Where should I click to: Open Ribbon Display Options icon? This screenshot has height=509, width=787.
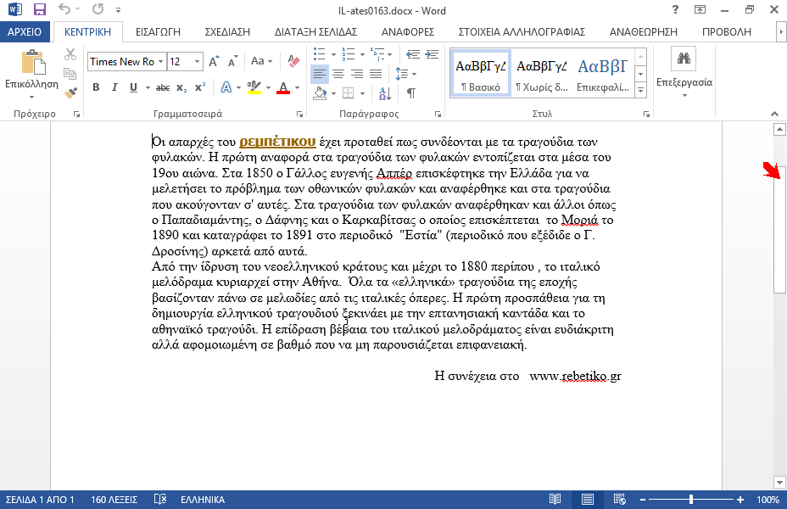click(x=700, y=9)
